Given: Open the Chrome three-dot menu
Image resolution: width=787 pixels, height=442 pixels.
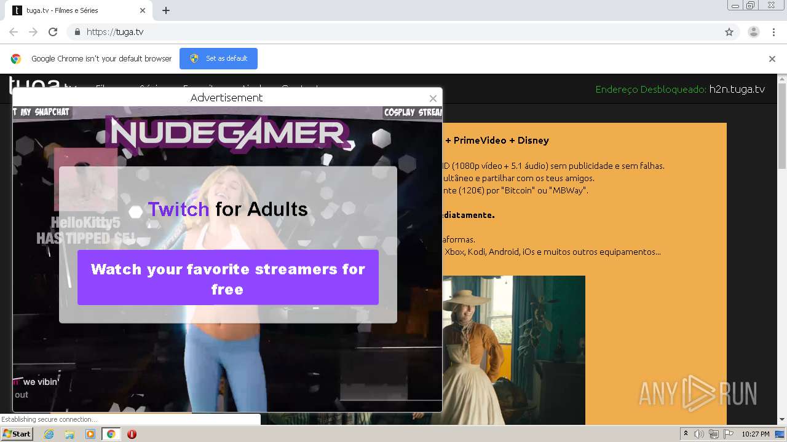Looking at the screenshot, I should click(x=773, y=32).
